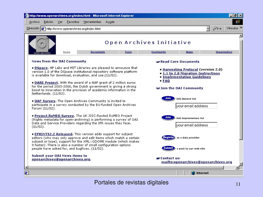The height and width of the screenshot is (197, 263).
Task: Open the Project RoMEO Survey link
Action: (54, 116)
